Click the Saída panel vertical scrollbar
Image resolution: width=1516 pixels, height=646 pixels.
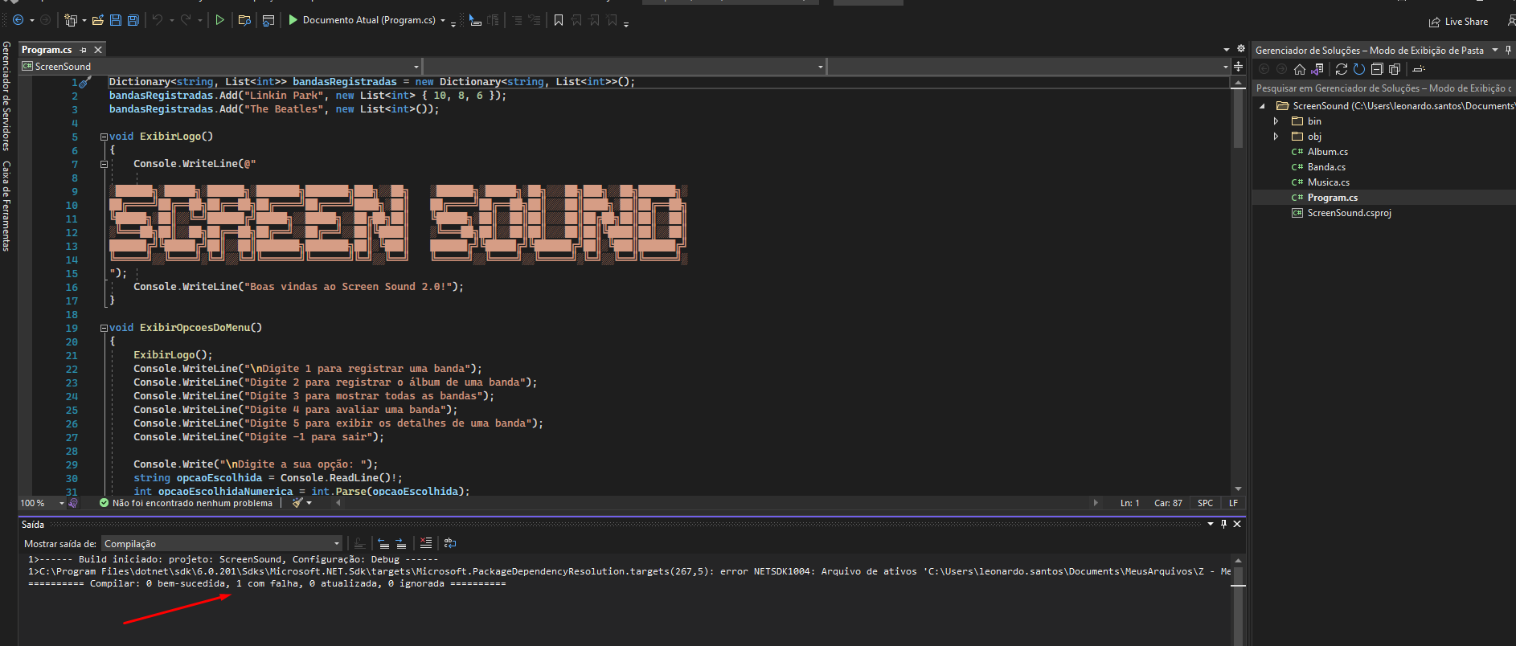click(x=1238, y=600)
